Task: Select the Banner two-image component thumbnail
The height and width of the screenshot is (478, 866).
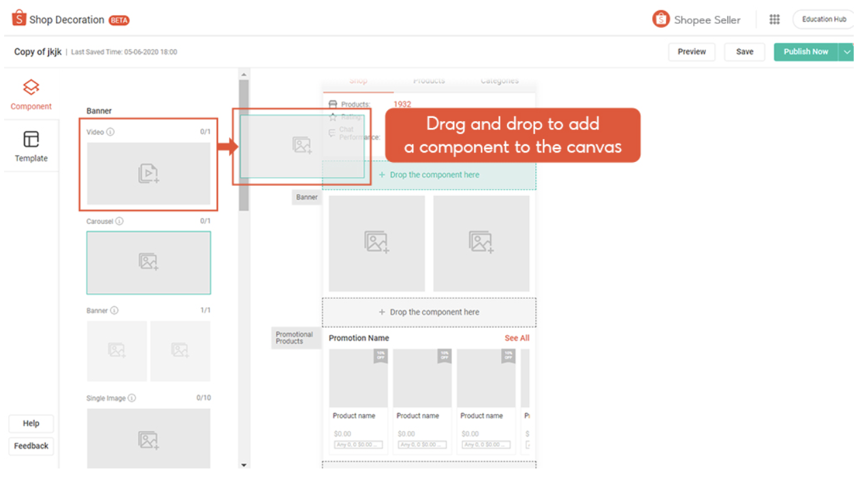Action: click(x=148, y=351)
